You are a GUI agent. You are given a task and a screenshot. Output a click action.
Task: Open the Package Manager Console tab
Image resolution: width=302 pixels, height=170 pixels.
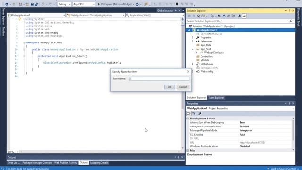[37, 163]
